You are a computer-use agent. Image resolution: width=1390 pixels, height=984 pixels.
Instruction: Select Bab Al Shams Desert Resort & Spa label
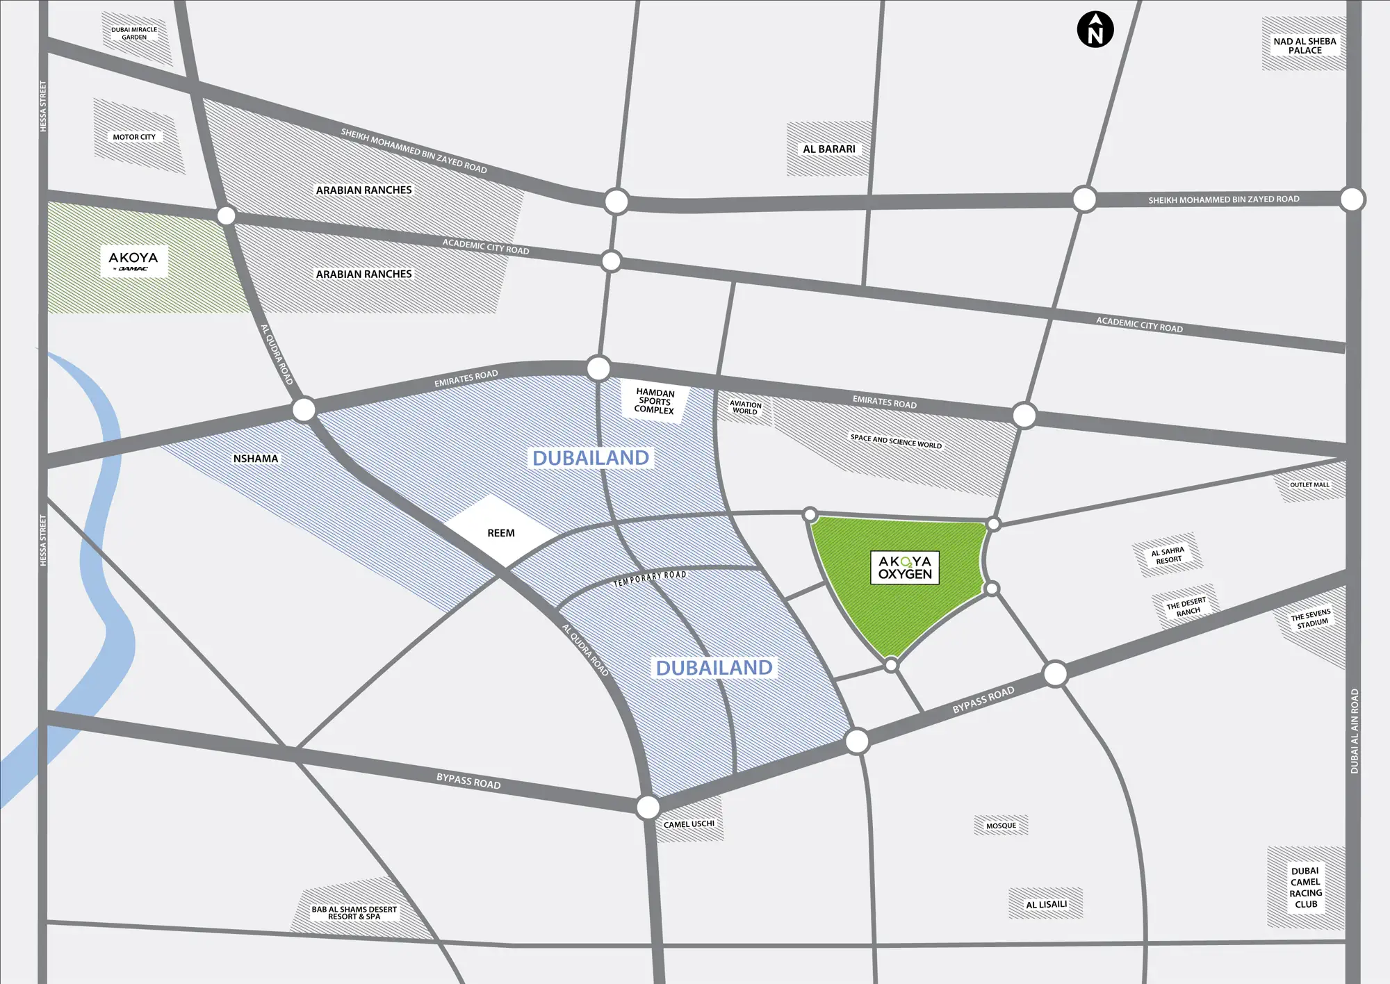click(354, 912)
